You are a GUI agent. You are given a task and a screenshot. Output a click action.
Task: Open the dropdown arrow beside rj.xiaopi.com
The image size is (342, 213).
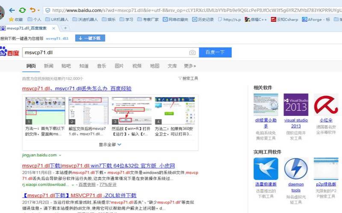click(73, 185)
